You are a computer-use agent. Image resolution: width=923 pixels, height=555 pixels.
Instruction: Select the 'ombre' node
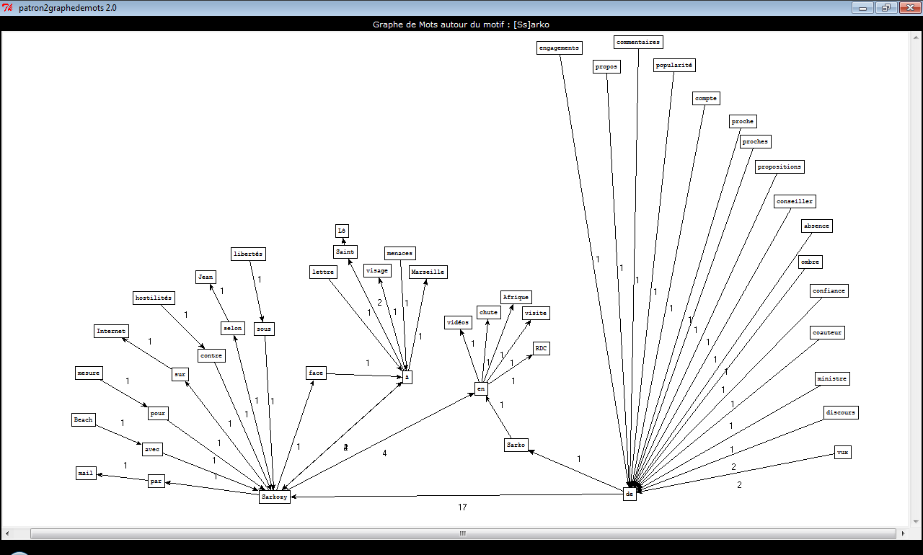pyautogui.click(x=811, y=262)
